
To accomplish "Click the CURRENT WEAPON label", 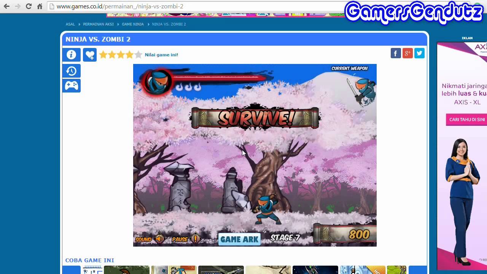I will click(350, 68).
